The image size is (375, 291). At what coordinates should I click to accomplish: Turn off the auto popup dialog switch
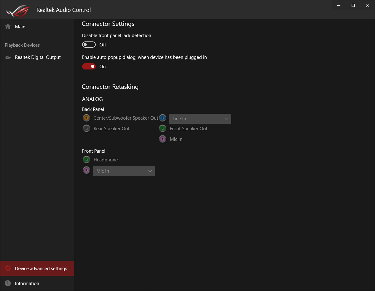[89, 67]
